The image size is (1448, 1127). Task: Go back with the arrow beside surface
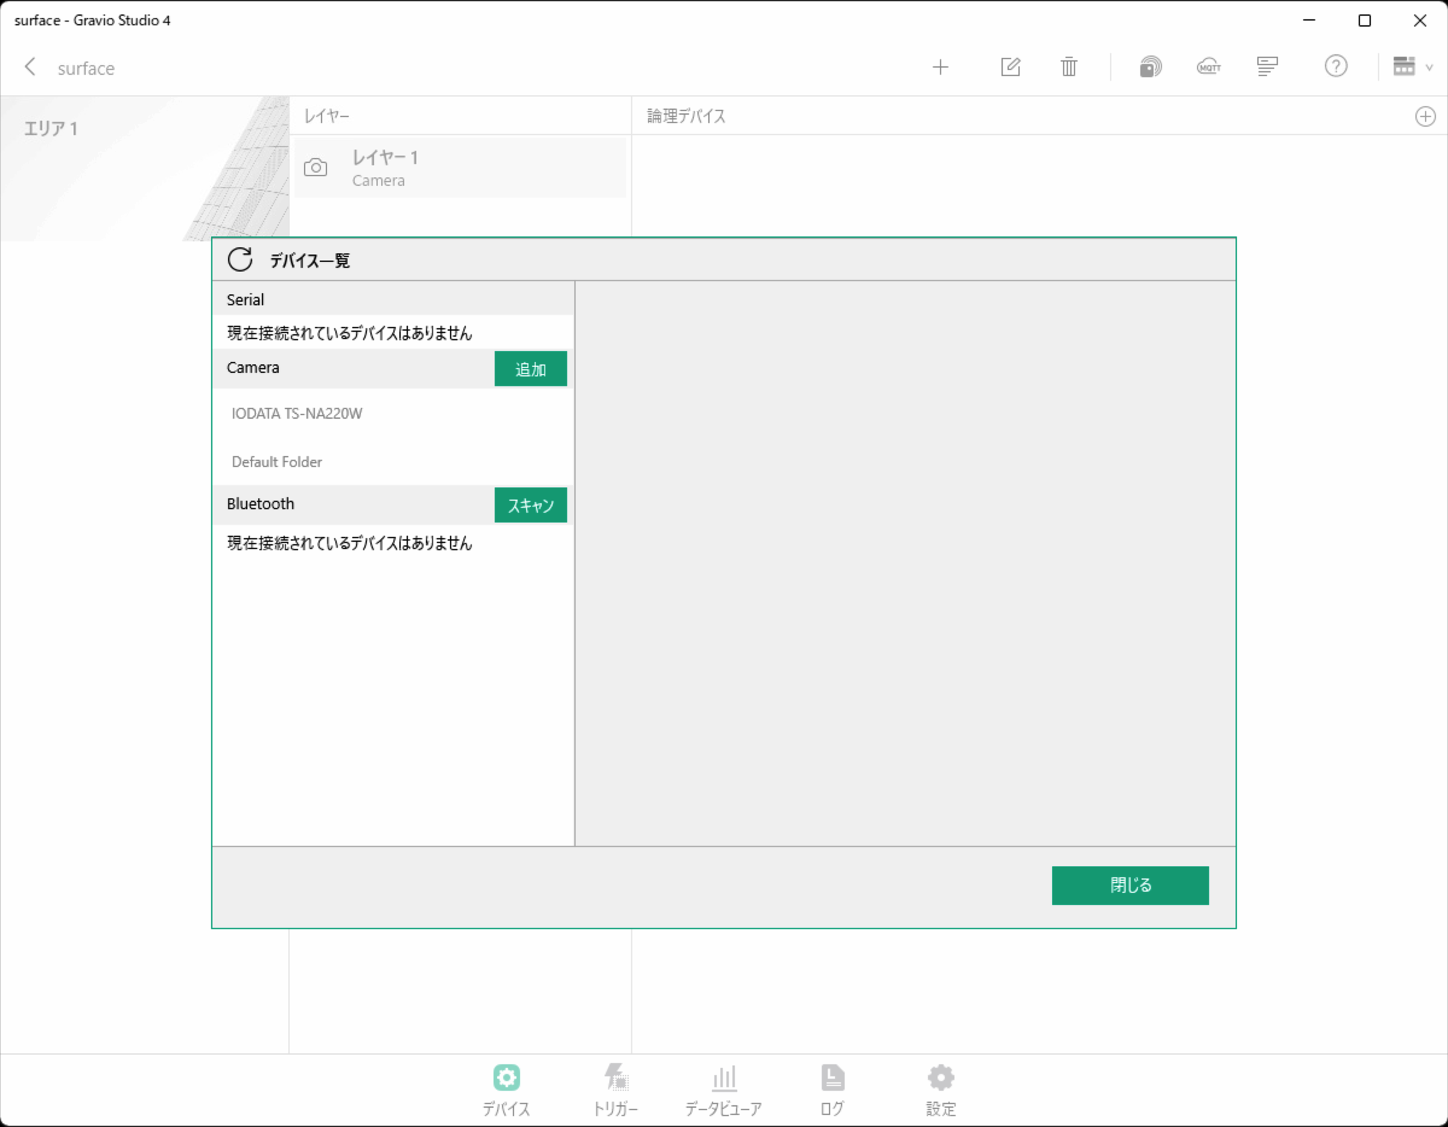click(x=30, y=67)
